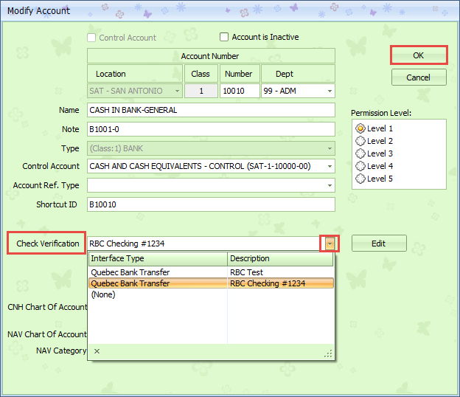Choose Quebec Bank Transfer RBC Test entry
This screenshot has height=397, width=460.
[x=211, y=272]
